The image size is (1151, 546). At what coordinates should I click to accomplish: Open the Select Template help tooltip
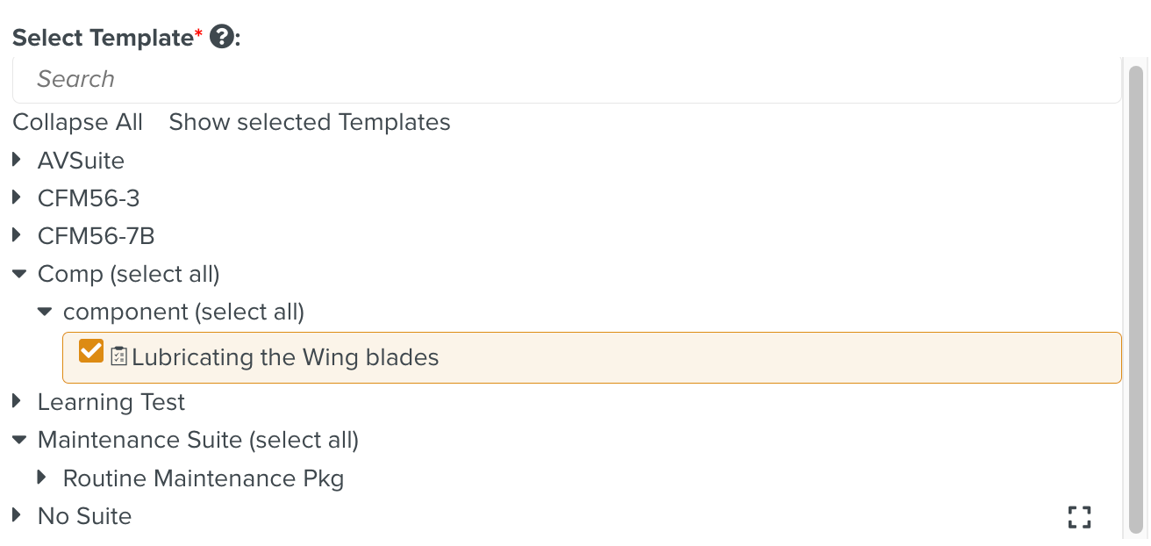click(x=221, y=37)
